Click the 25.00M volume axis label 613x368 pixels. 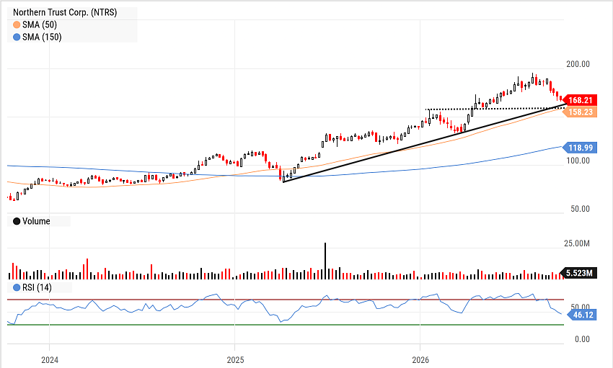click(577, 244)
